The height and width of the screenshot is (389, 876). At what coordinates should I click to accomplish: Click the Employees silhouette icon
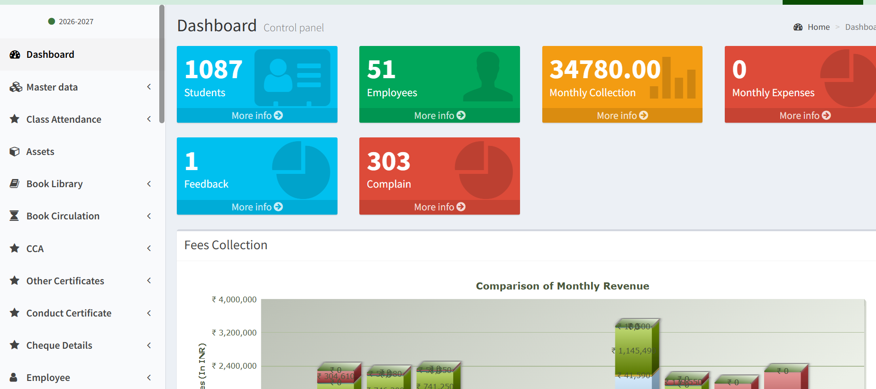[x=488, y=76]
